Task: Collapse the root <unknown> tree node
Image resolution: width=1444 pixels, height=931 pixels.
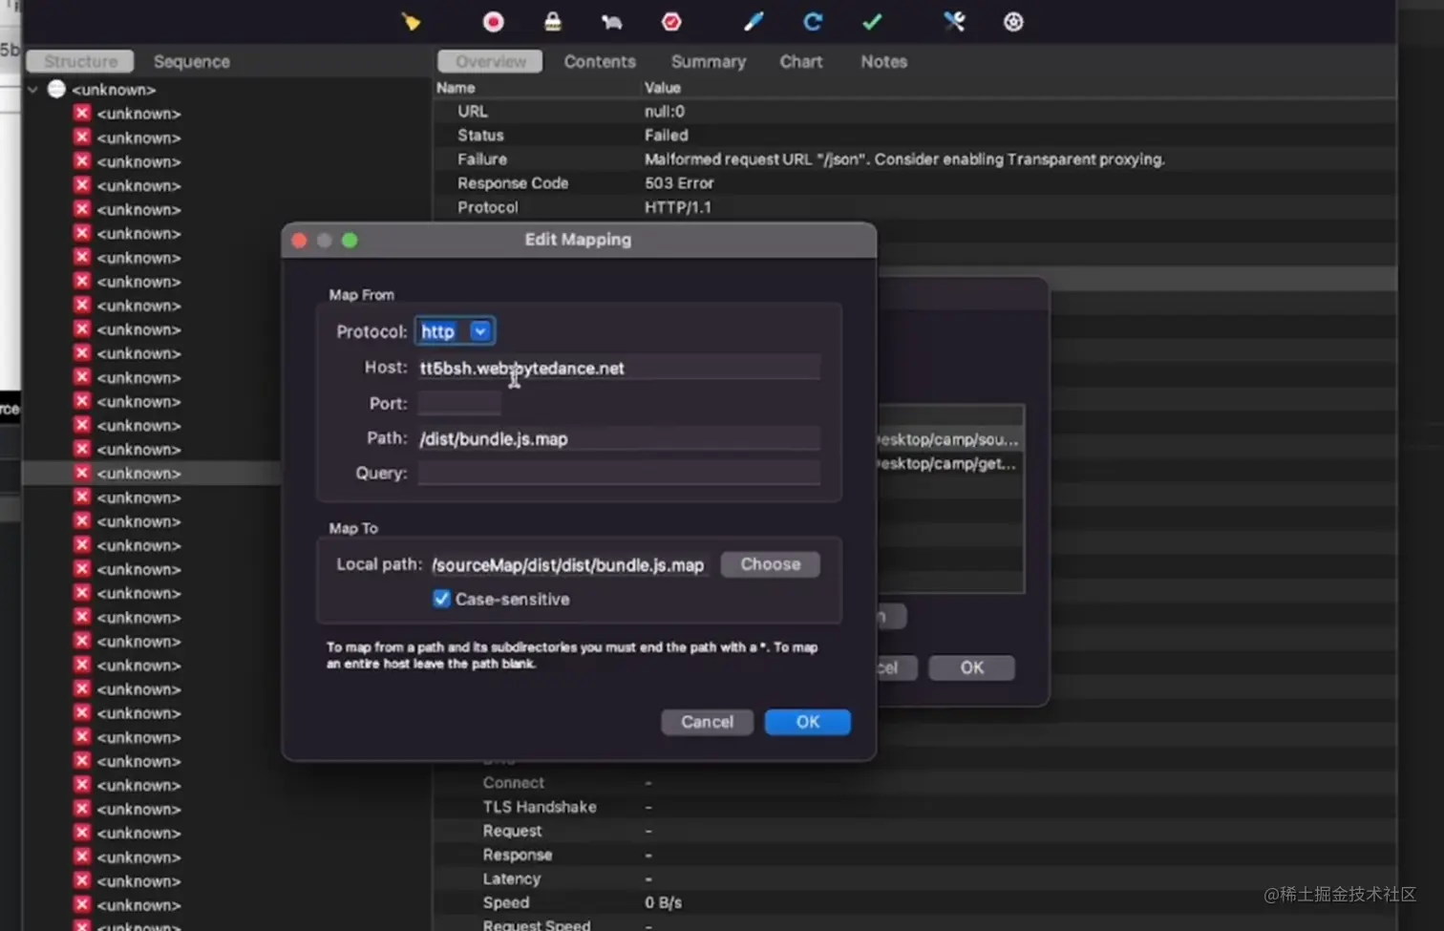Action: [x=33, y=89]
